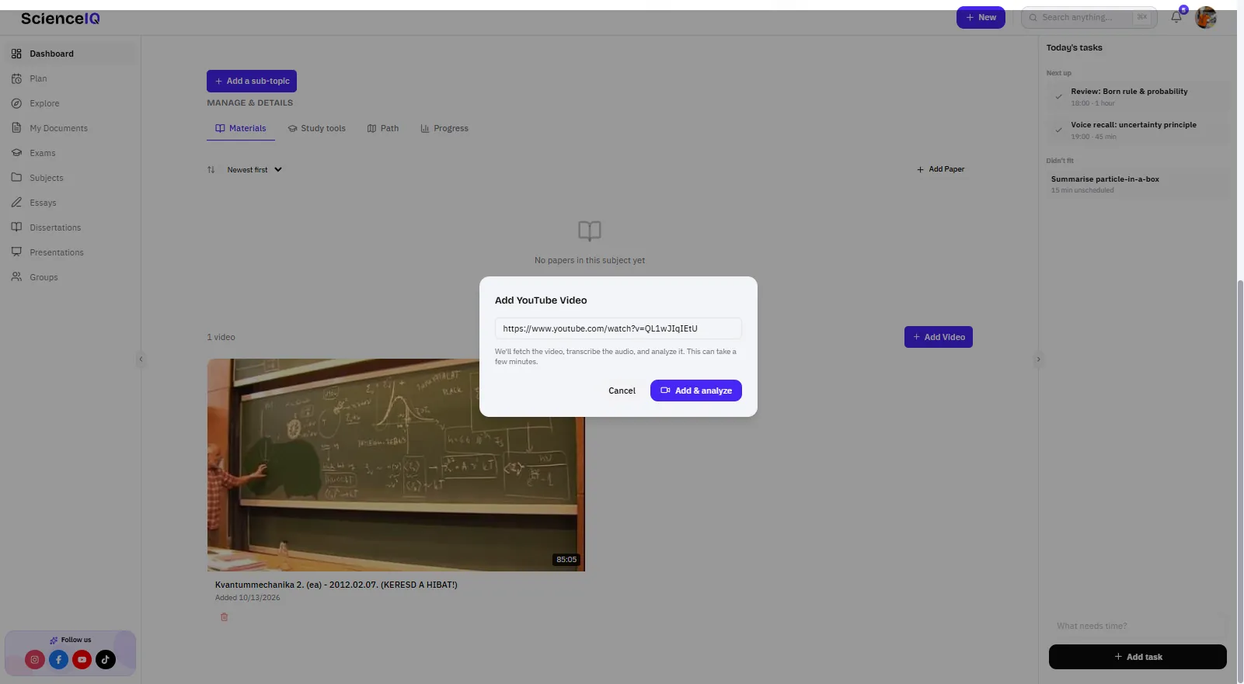Click the 85:05 duration badge

(566, 560)
